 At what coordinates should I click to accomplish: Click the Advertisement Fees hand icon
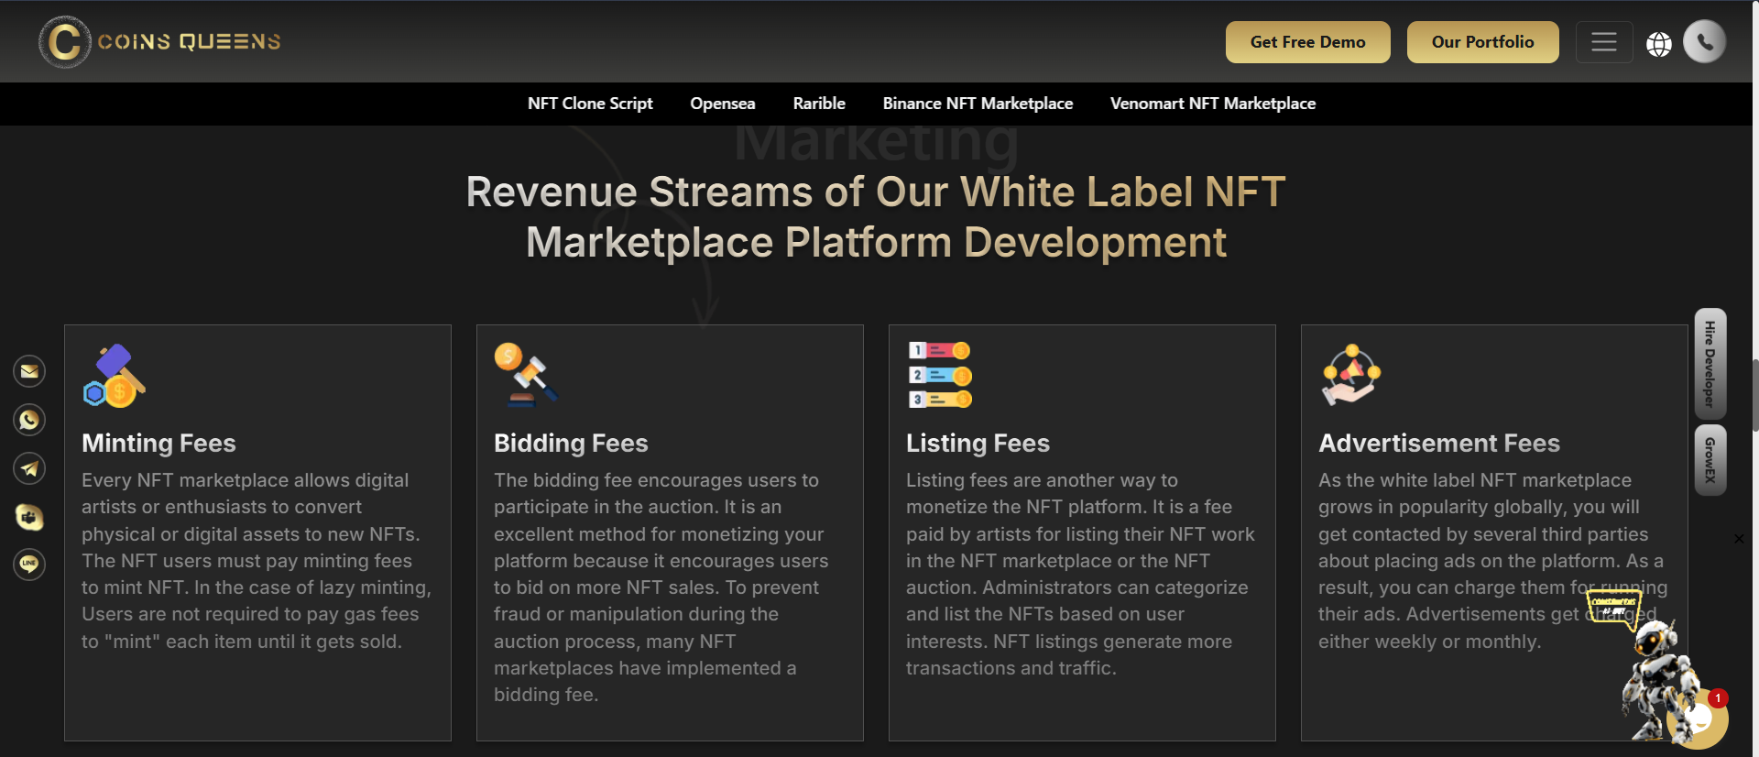1351,375
